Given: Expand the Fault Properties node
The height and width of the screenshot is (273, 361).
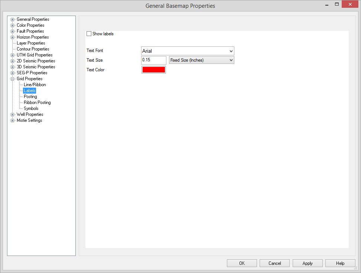Looking at the screenshot, I should [x=13, y=31].
